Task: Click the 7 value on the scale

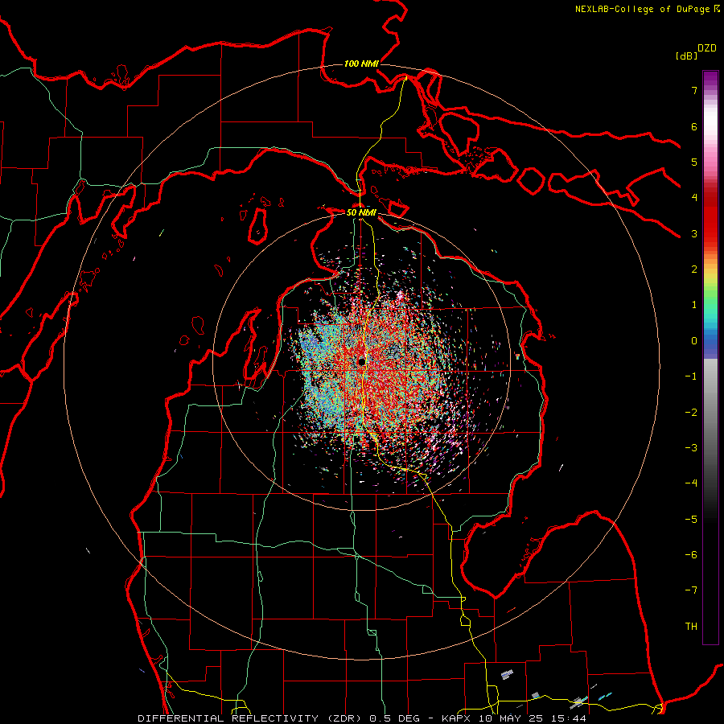Action: click(x=694, y=90)
